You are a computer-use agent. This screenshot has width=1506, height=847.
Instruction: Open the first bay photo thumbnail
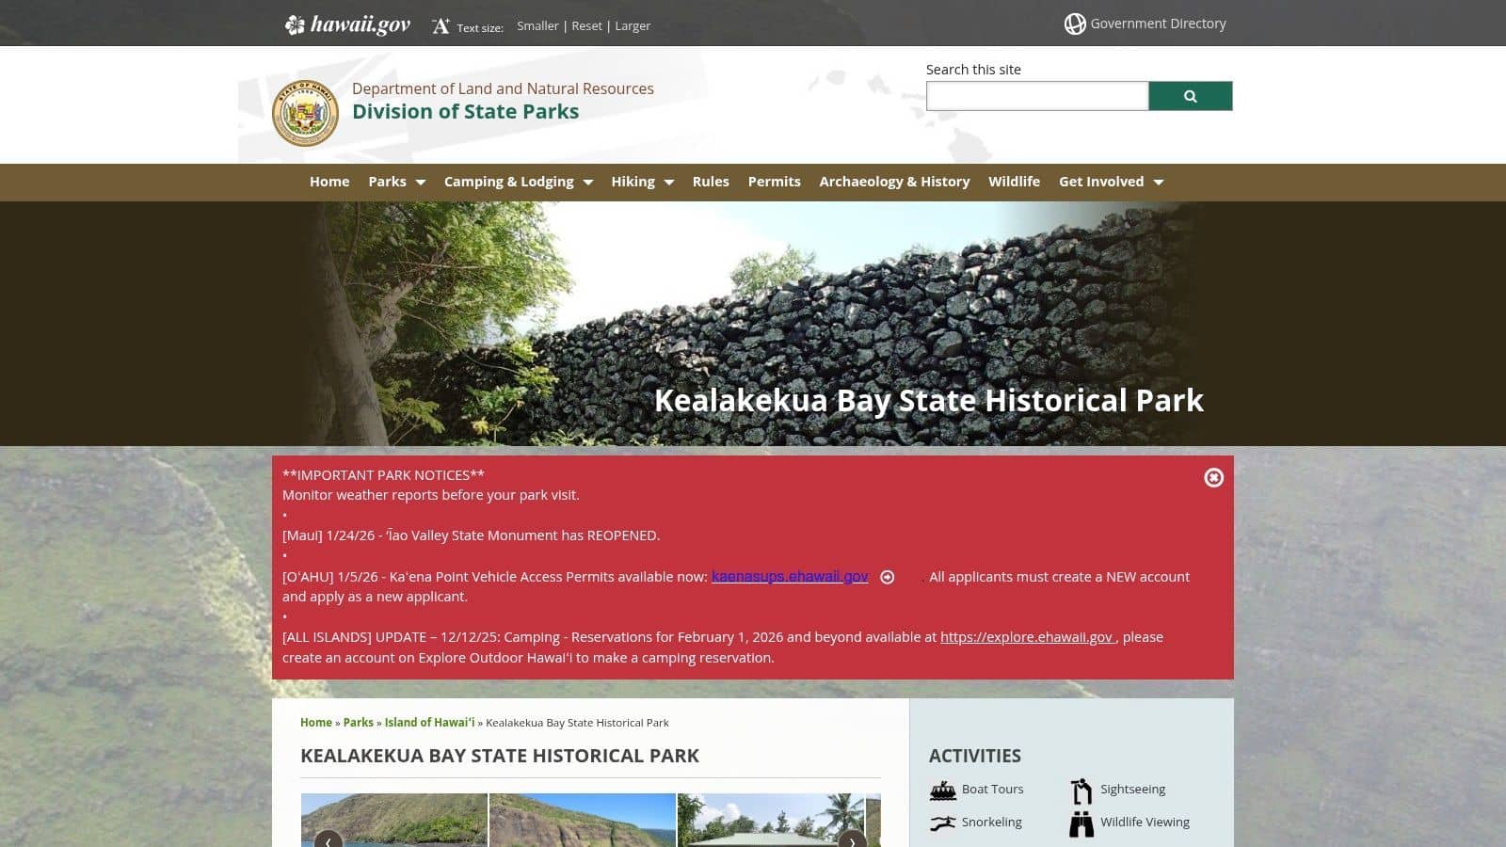[394, 820]
